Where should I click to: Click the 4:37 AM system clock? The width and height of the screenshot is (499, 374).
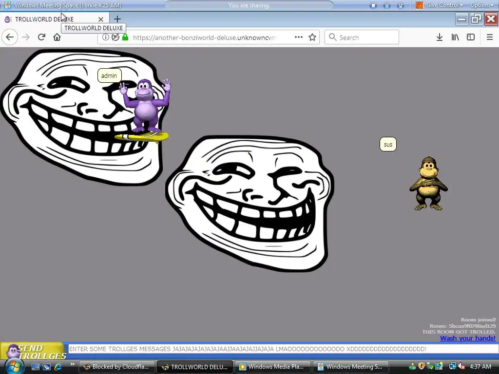[x=480, y=367]
